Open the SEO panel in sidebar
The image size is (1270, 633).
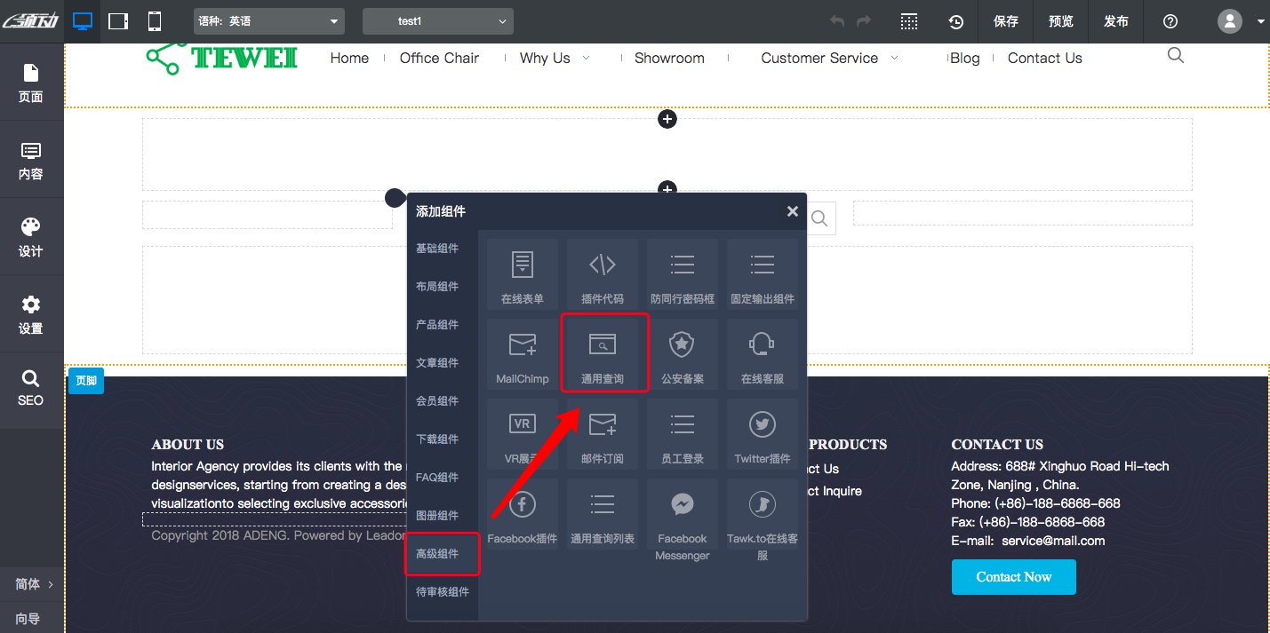click(31, 389)
